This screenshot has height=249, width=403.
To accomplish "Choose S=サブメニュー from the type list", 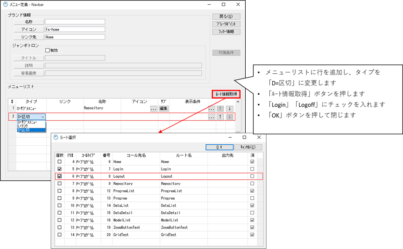I will 30,122.
